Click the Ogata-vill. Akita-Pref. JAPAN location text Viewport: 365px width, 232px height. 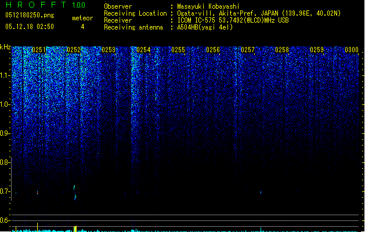[259, 13]
